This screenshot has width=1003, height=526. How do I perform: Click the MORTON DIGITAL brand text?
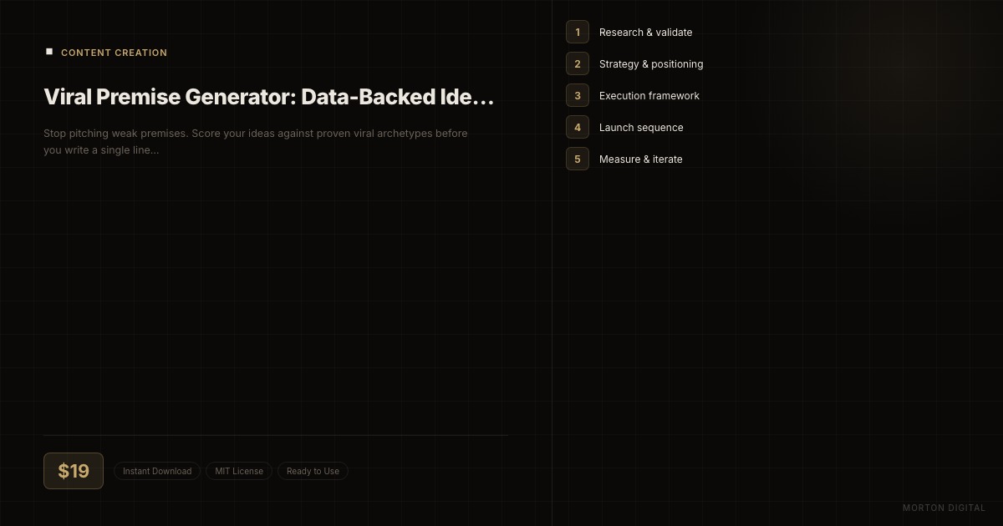(944, 508)
